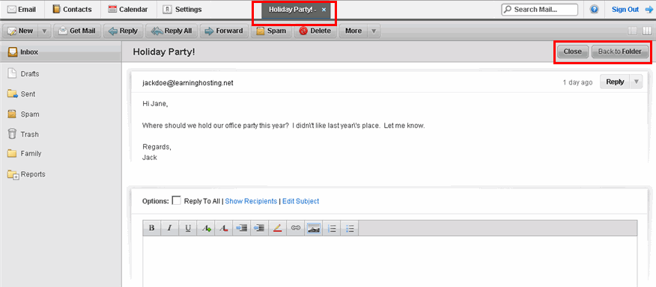
Task: Click the Back to Folder button
Action: pyautogui.click(x=619, y=52)
